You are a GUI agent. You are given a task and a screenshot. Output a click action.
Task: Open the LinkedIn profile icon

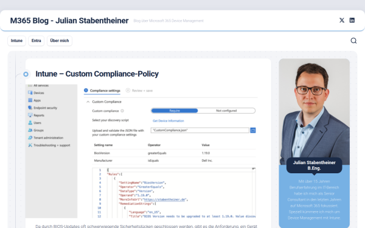click(352, 20)
